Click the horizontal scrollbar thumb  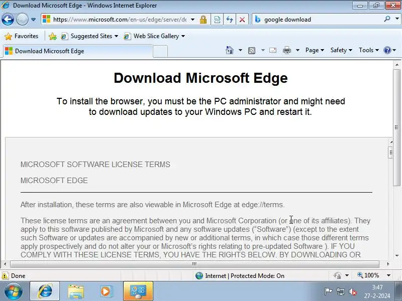tap(194, 264)
